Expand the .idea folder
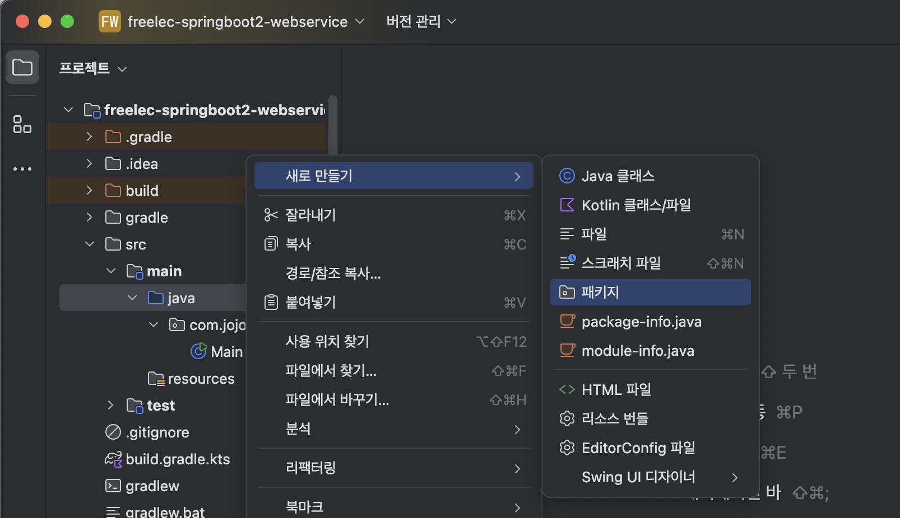The height and width of the screenshot is (518, 900). click(89, 163)
